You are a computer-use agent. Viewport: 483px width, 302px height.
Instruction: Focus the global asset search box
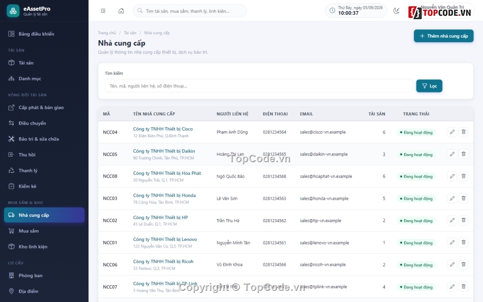(x=190, y=11)
